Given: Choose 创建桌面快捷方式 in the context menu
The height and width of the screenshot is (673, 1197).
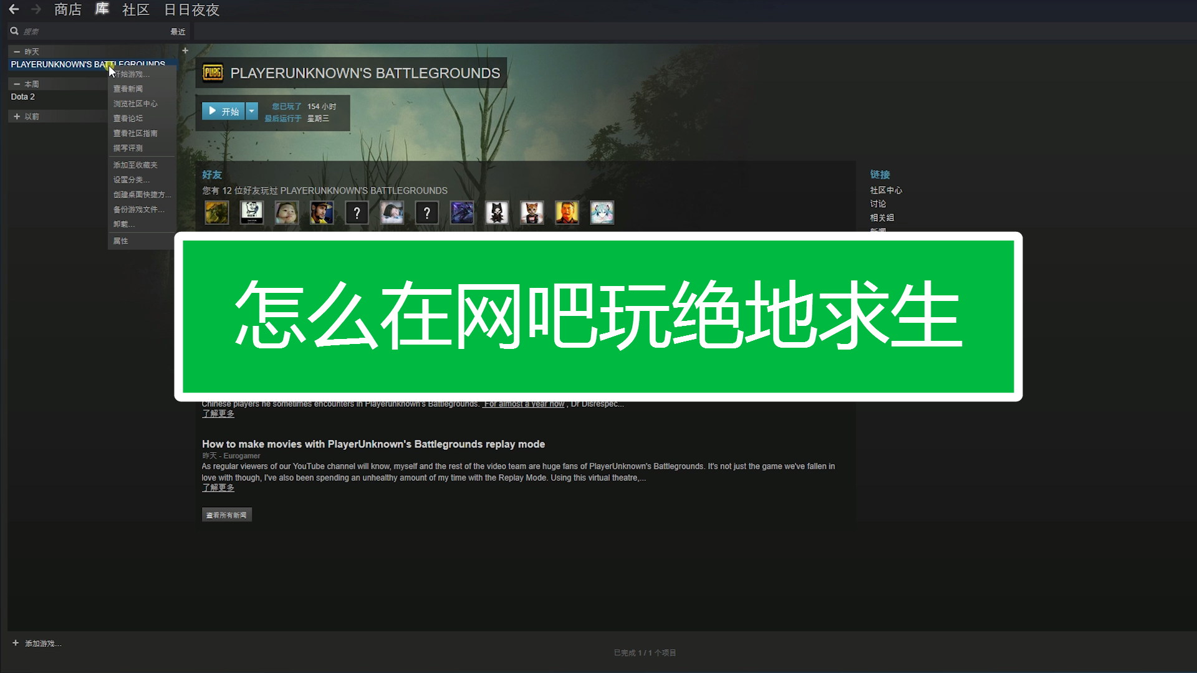Looking at the screenshot, I should [x=142, y=195].
